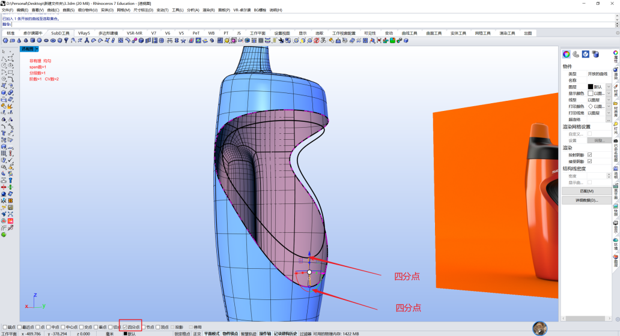Image resolution: width=620 pixels, height=336 pixels.
Task: Select the SubD box primitive icon
Action: click(59, 40)
